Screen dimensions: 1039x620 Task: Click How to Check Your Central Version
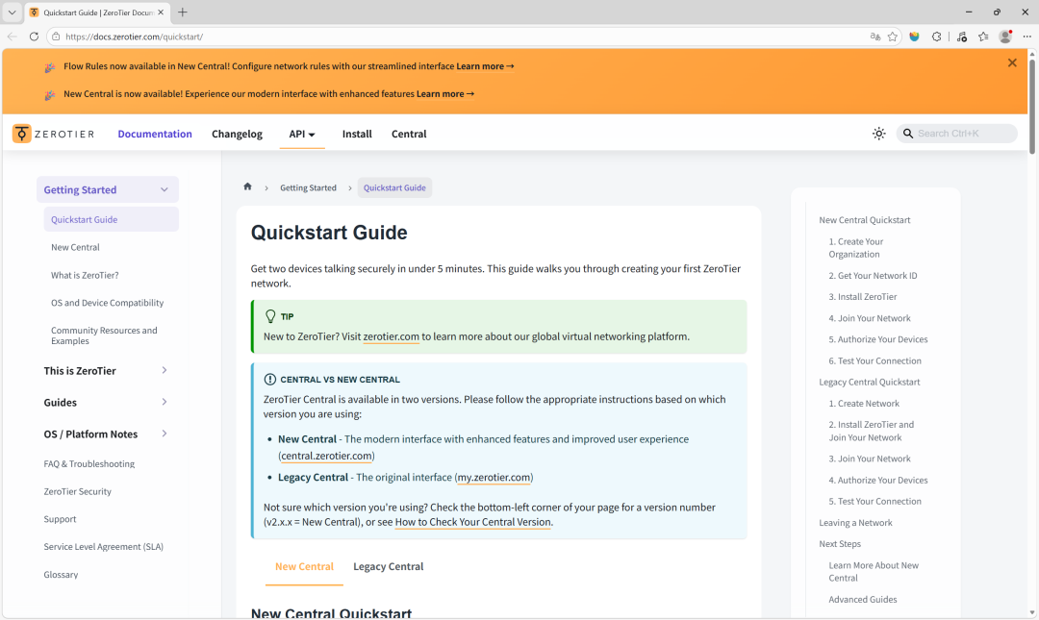coord(473,522)
